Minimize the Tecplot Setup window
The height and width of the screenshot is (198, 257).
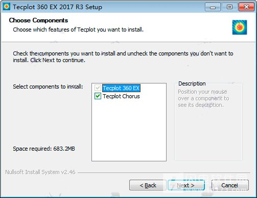pos(213,7)
